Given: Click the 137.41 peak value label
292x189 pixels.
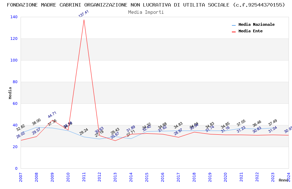Looking at the screenshot, I should 83,14.
